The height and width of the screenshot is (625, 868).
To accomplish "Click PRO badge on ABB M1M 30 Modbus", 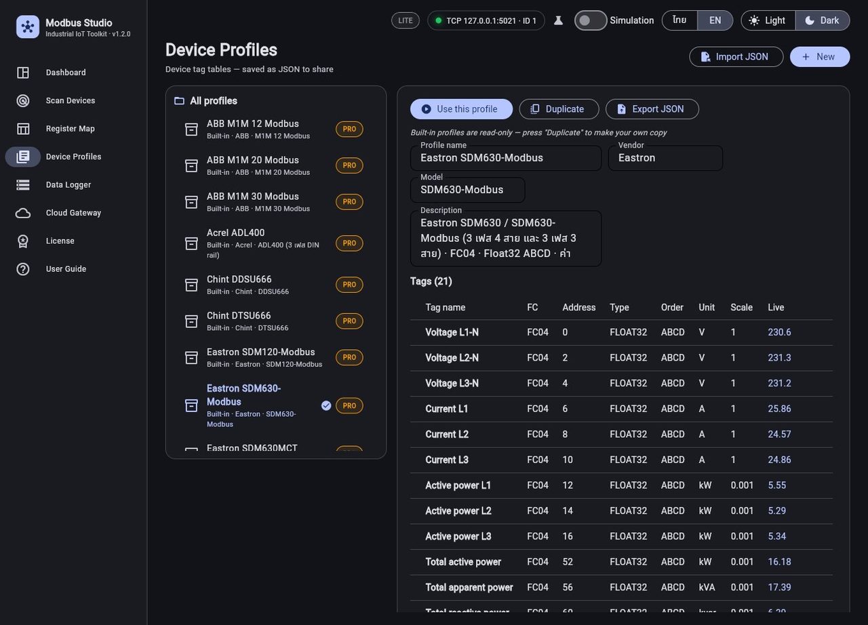I will 349,202.
